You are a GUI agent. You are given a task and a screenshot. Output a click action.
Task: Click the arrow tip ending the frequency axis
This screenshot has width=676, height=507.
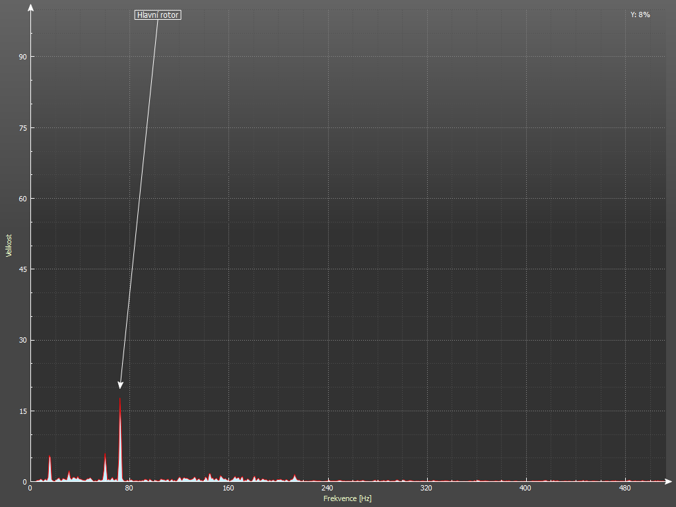pos(669,481)
